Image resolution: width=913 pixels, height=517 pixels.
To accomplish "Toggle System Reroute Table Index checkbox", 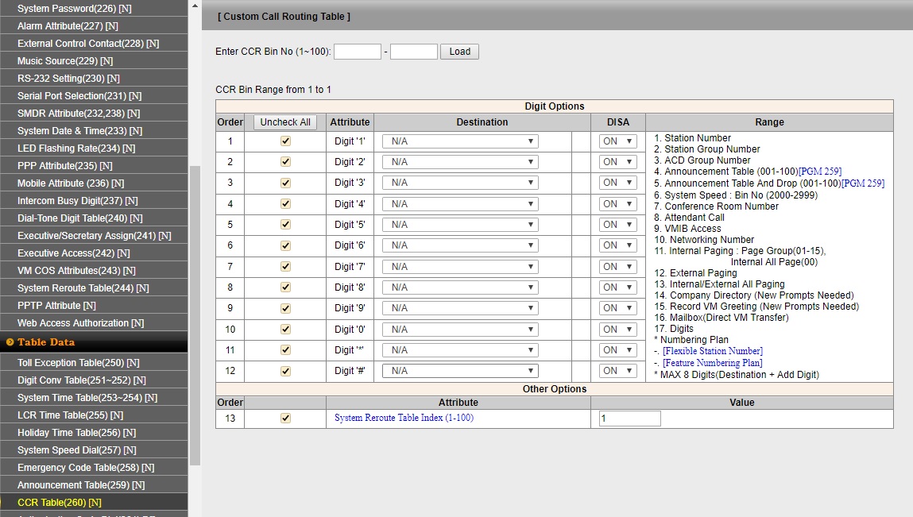I will 285,418.
